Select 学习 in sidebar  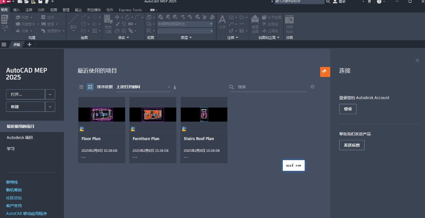click(11, 149)
